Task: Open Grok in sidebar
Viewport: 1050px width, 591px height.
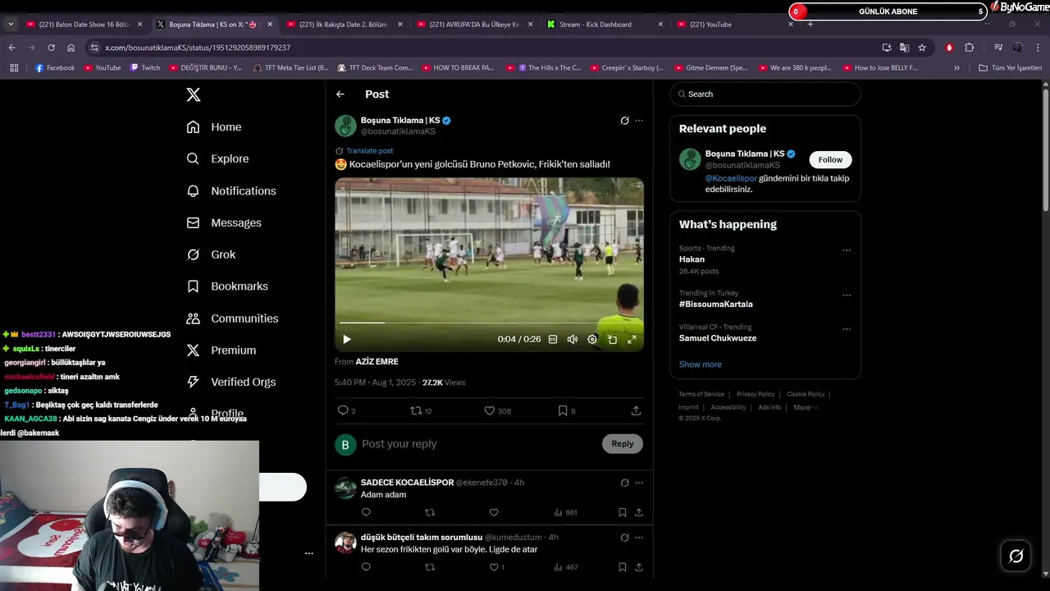Action: click(x=211, y=254)
